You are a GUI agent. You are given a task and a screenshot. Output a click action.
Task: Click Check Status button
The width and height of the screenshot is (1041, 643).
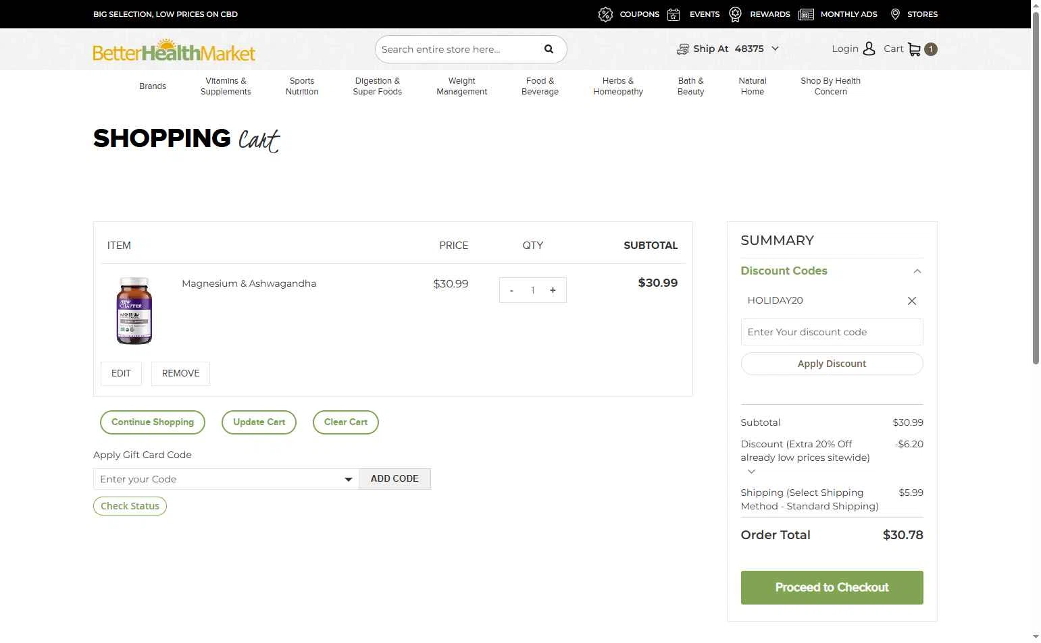click(130, 506)
